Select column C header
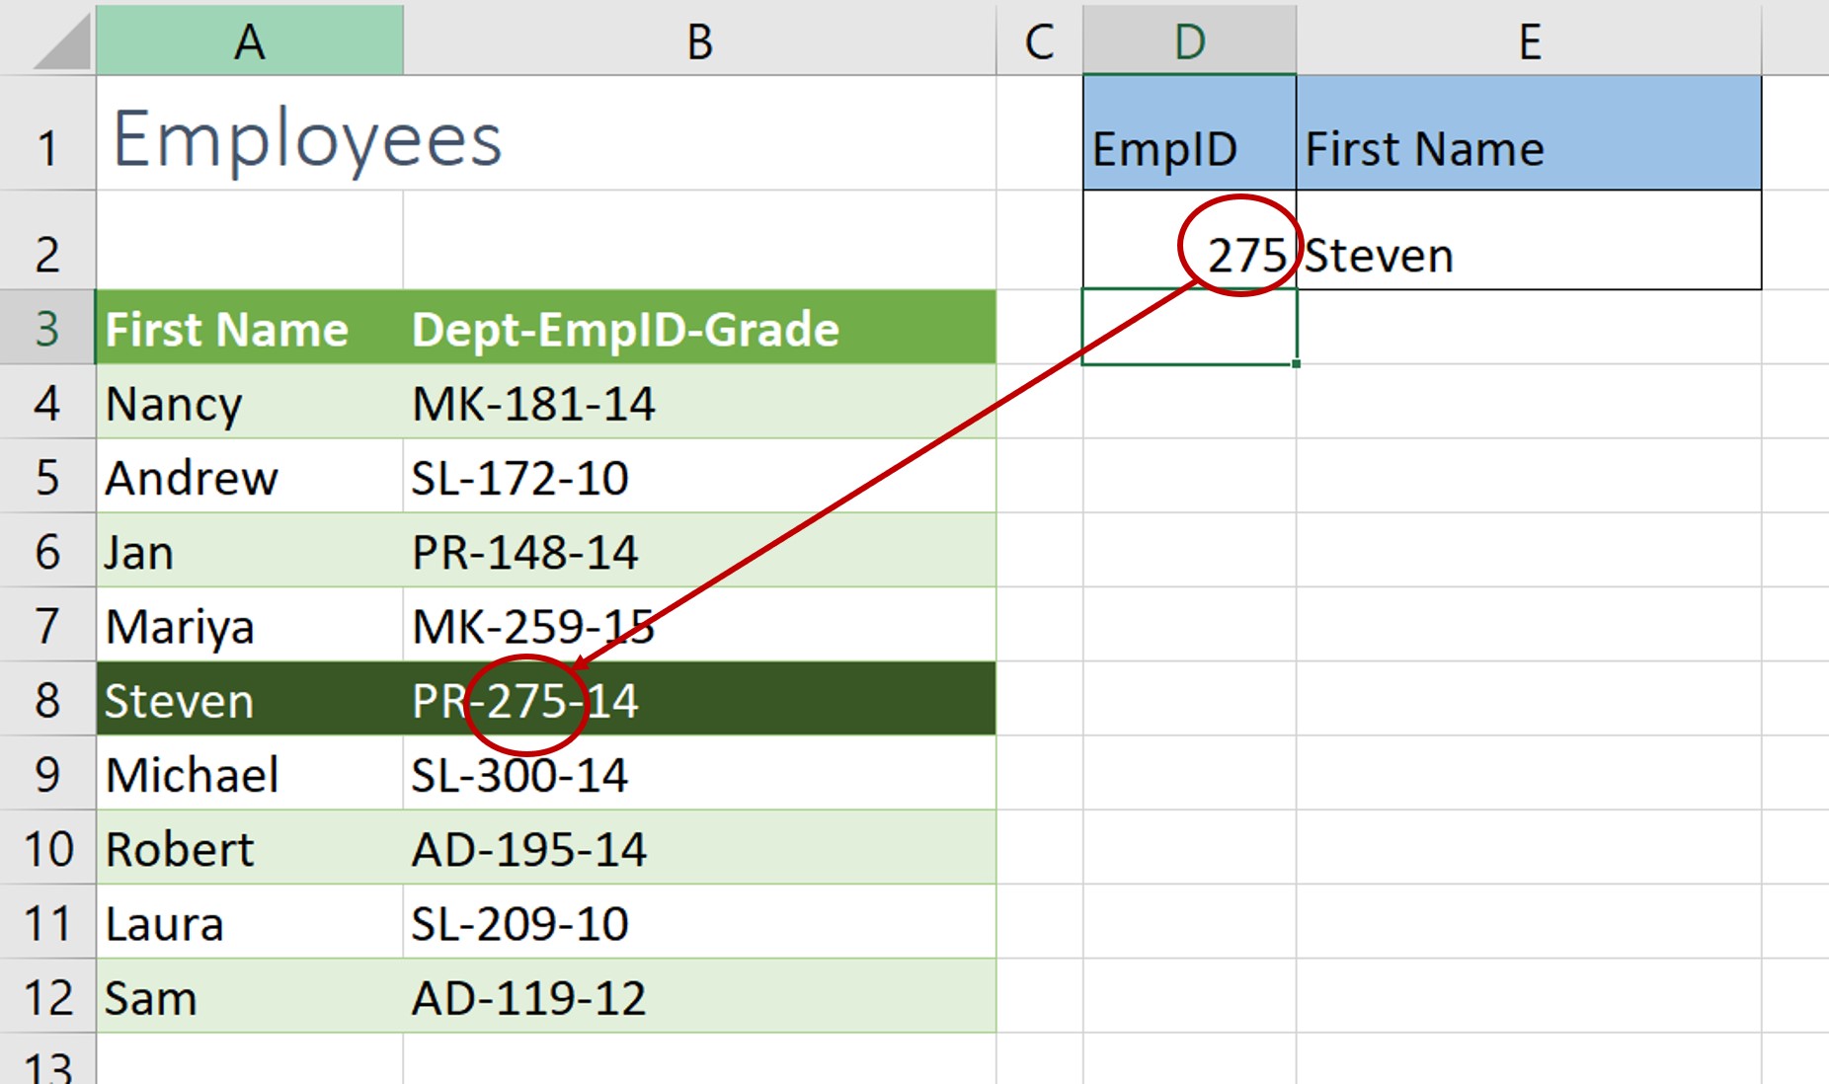 point(1039,39)
